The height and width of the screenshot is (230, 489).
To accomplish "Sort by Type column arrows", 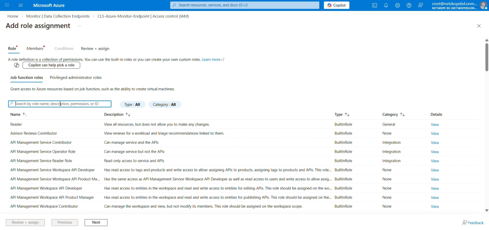I will (347, 115).
